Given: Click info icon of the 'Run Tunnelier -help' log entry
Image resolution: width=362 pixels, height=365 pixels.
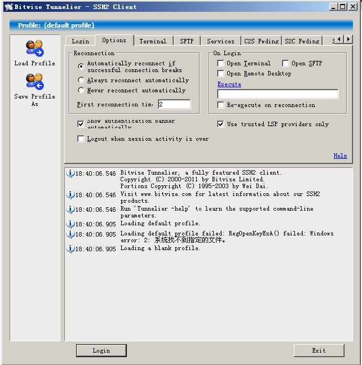Looking at the screenshot, I should click(70, 210).
